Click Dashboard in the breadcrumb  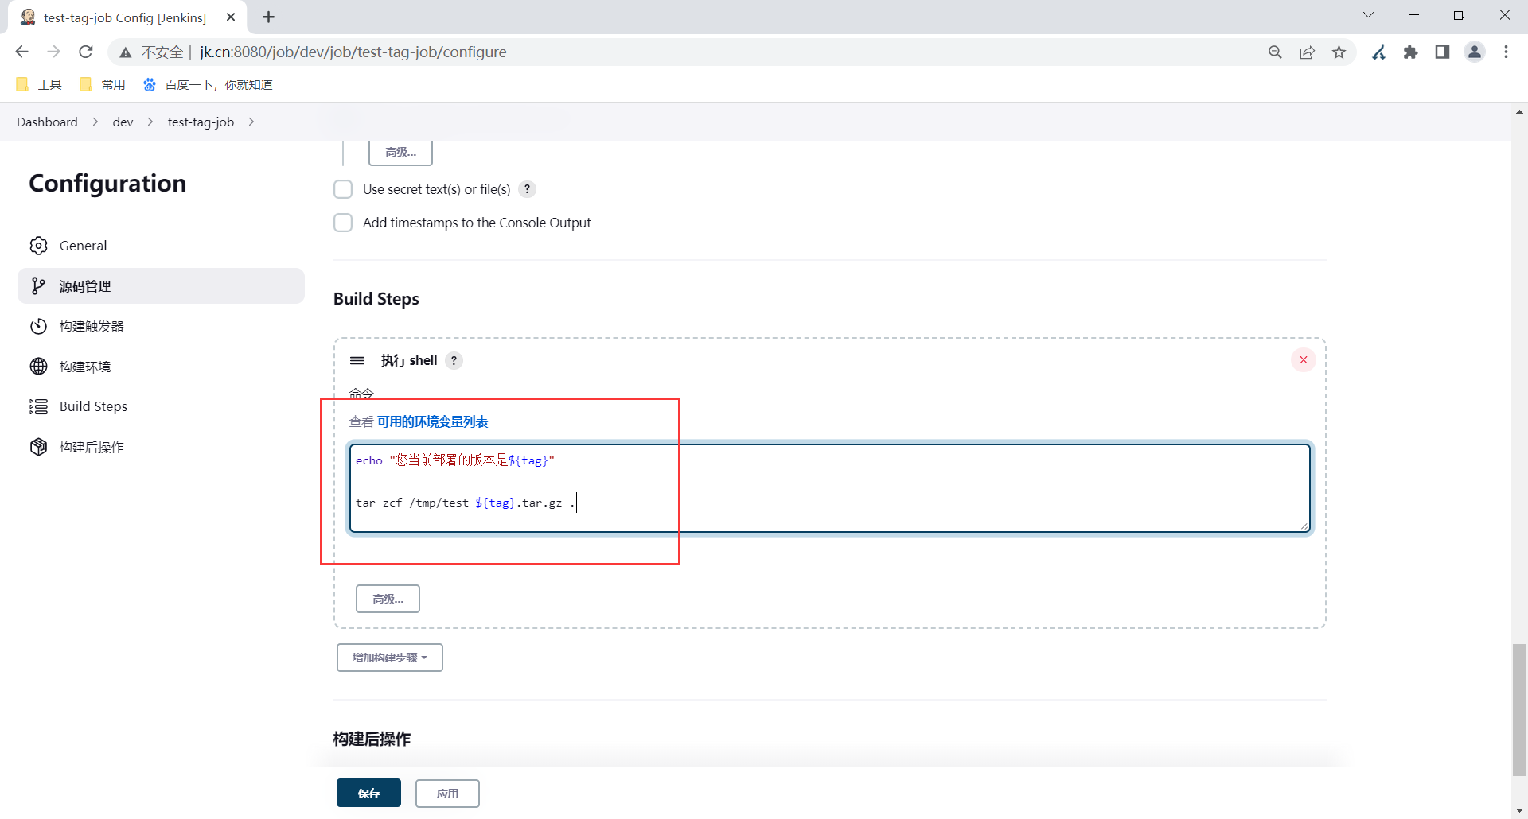tap(47, 122)
